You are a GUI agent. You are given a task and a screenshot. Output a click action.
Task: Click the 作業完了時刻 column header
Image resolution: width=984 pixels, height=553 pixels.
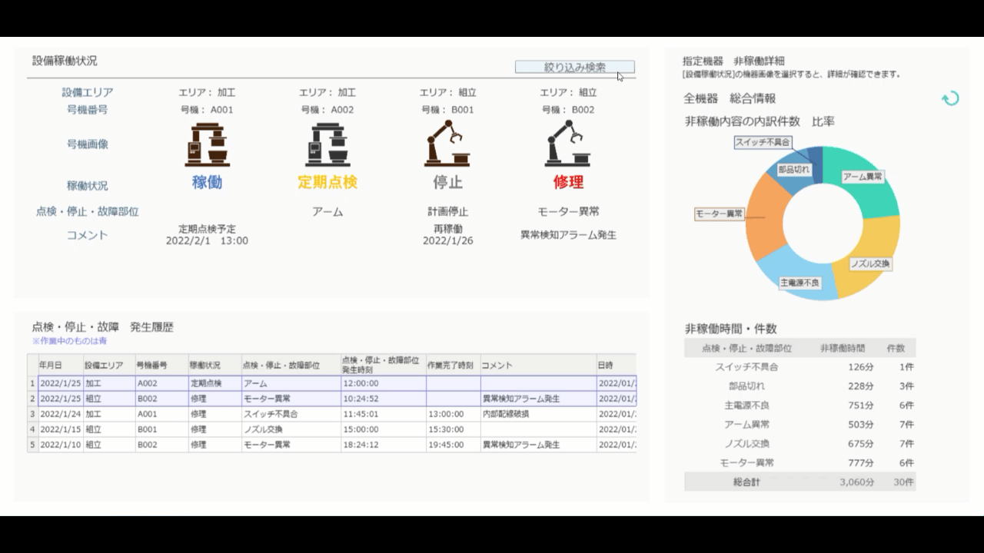(453, 365)
